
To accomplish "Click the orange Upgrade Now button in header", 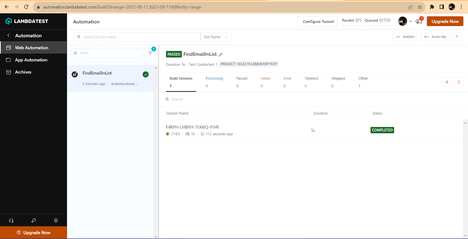I will click(x=445, y=21).
